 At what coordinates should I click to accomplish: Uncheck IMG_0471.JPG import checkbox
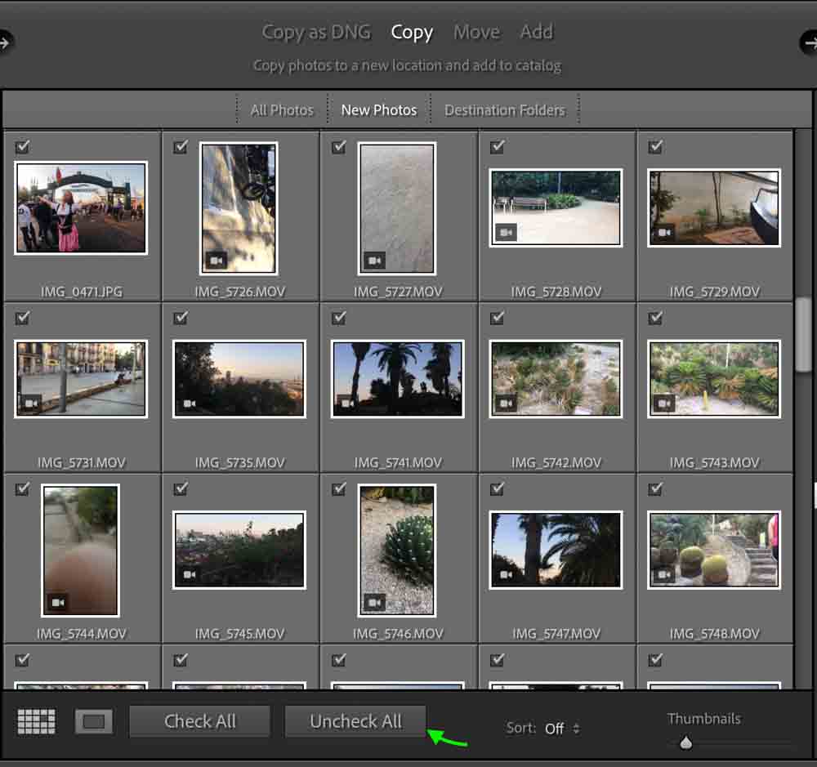click(22, 146)
